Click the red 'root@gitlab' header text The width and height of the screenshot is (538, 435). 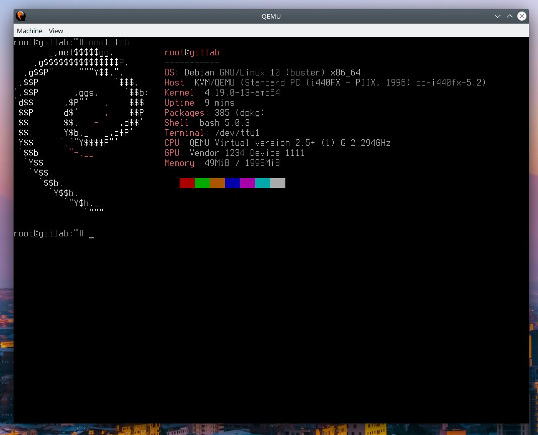[192, 52]
